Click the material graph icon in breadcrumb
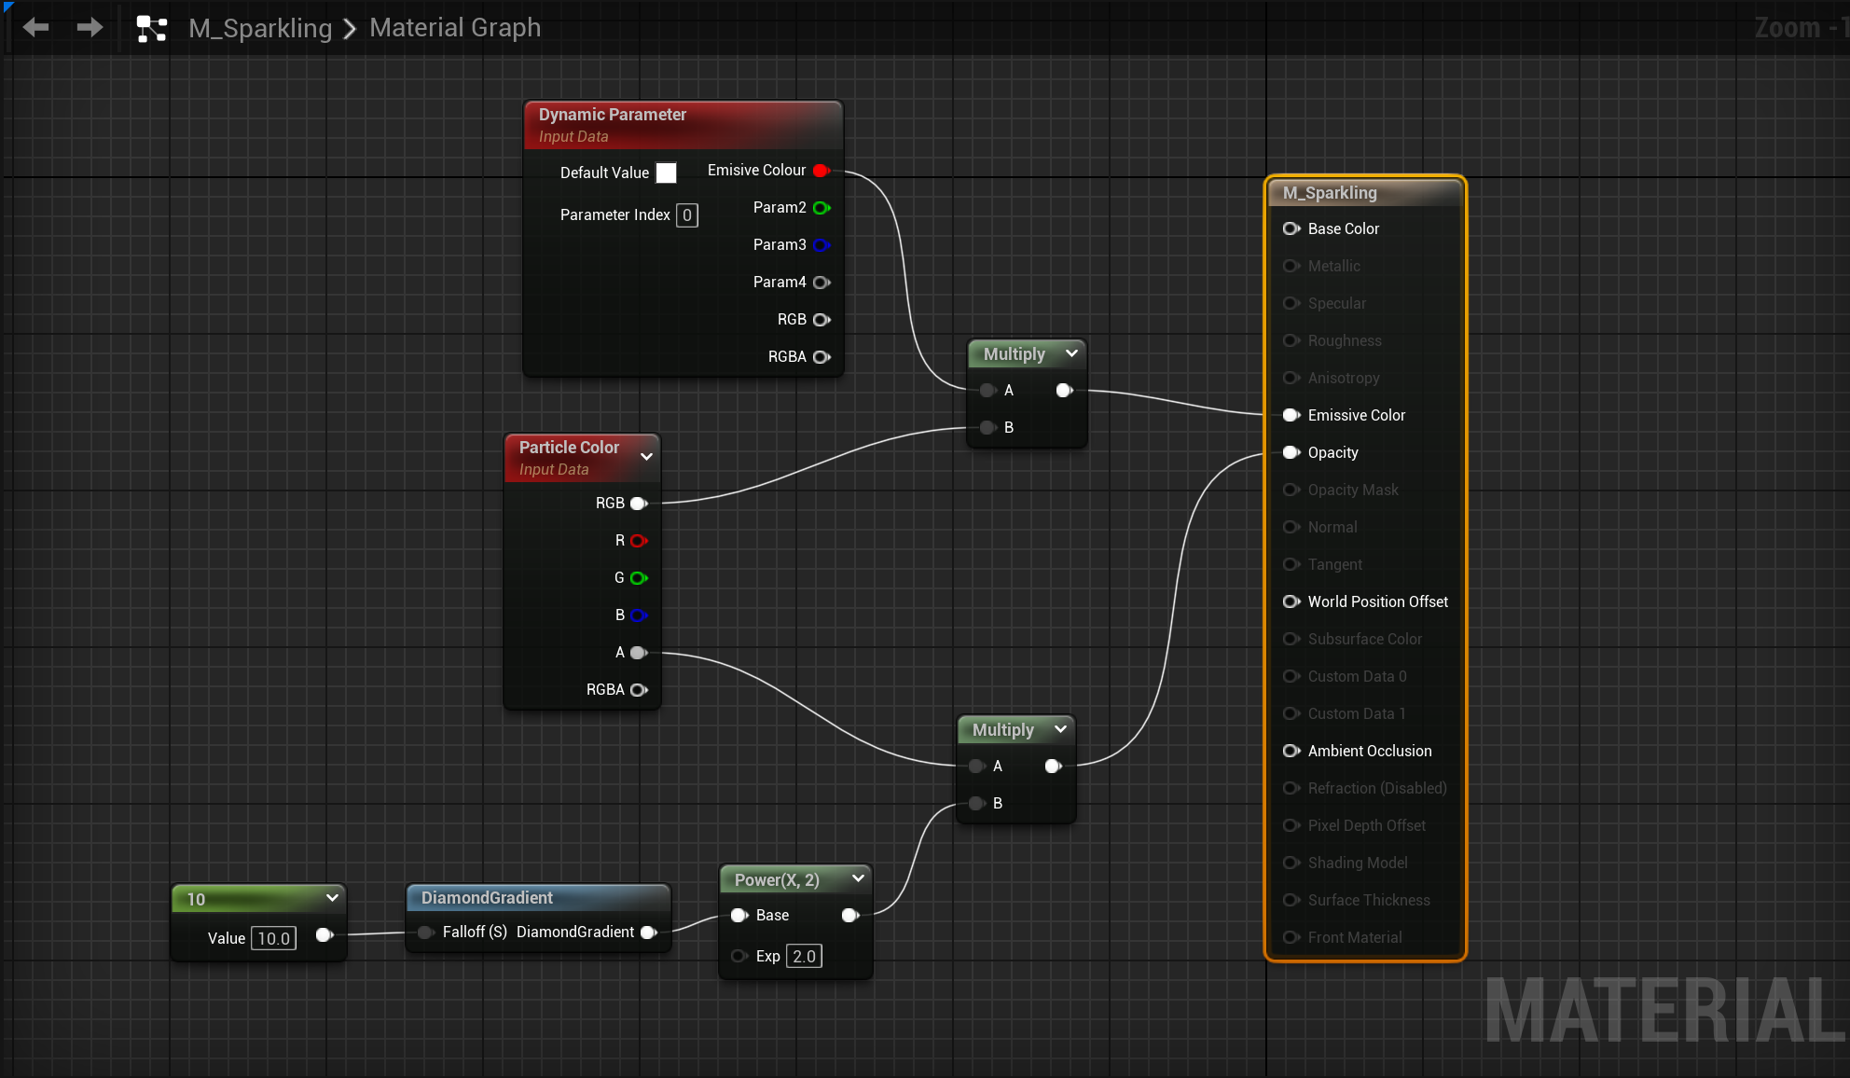Viewport: 1850px width, 1078px height. [151, 28]
